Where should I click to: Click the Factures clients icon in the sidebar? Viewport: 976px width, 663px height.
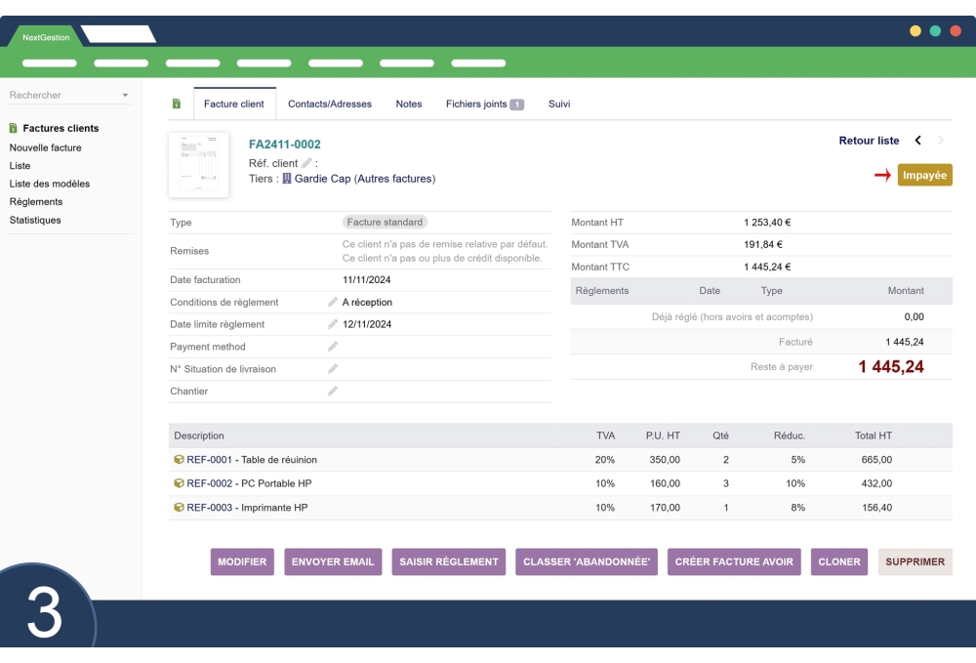pyautogui.click(x=15, y=127)
